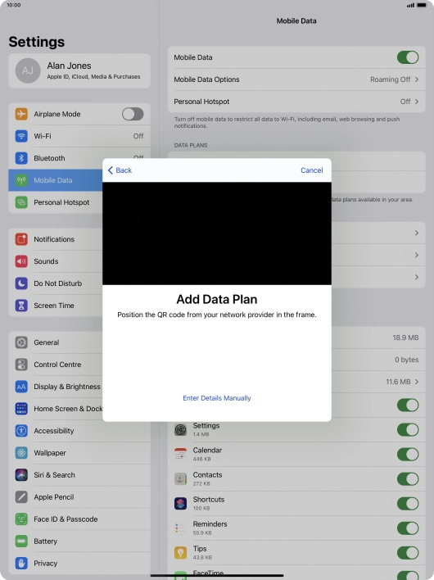Go Back in Add Data Plan dialog
Screen dimensions: 434x580
[x=120, y=170]
